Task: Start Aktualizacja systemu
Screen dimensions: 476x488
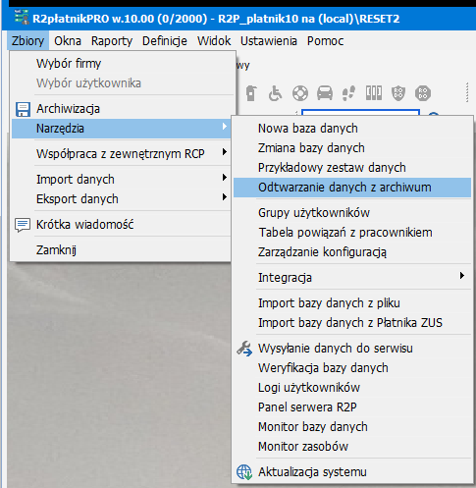Action: pyautogui.click(x=352, y=472)
